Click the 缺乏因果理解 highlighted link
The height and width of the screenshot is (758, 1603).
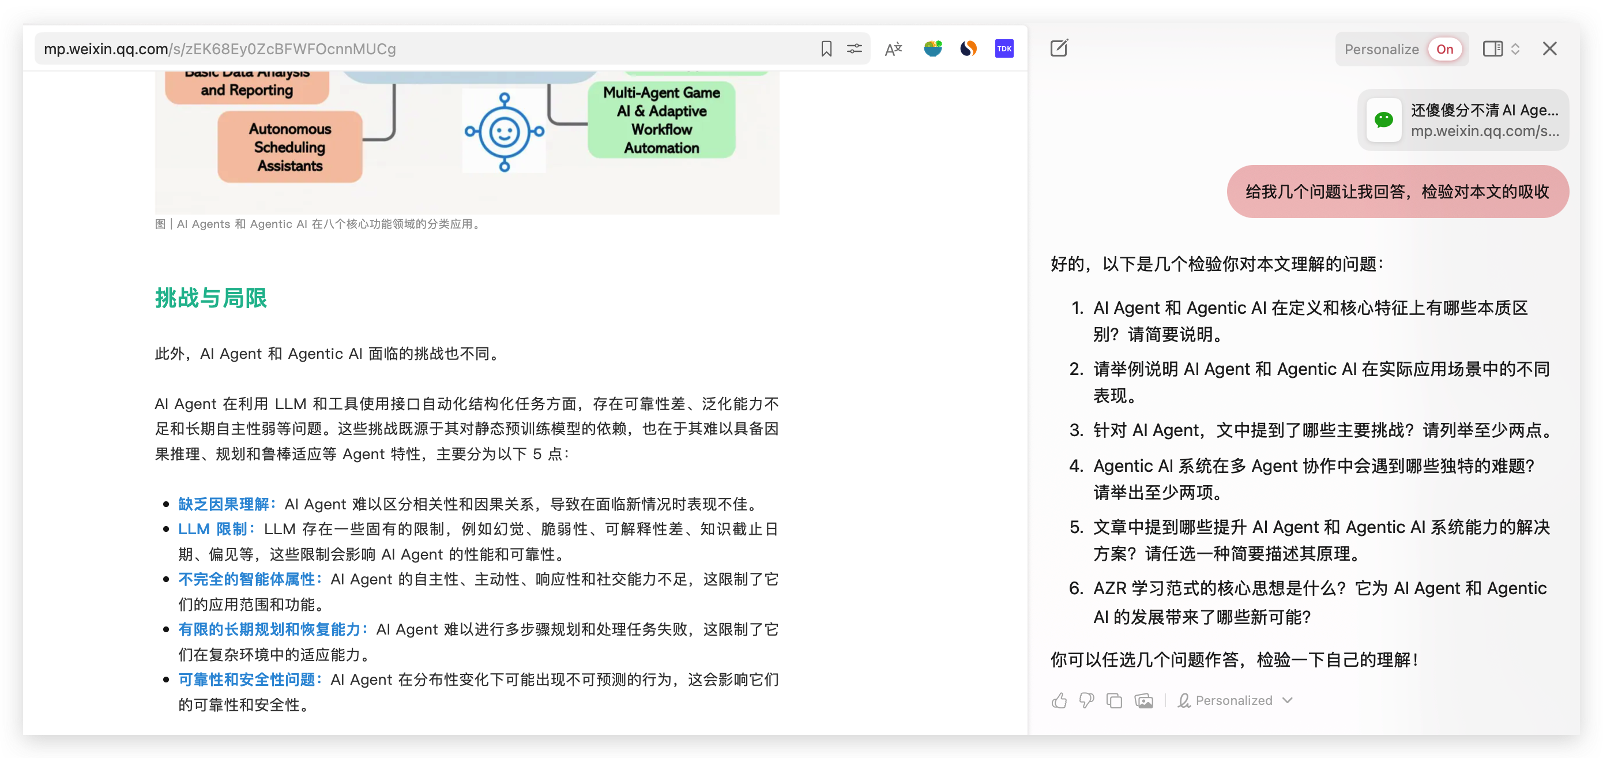click(224, 504)
